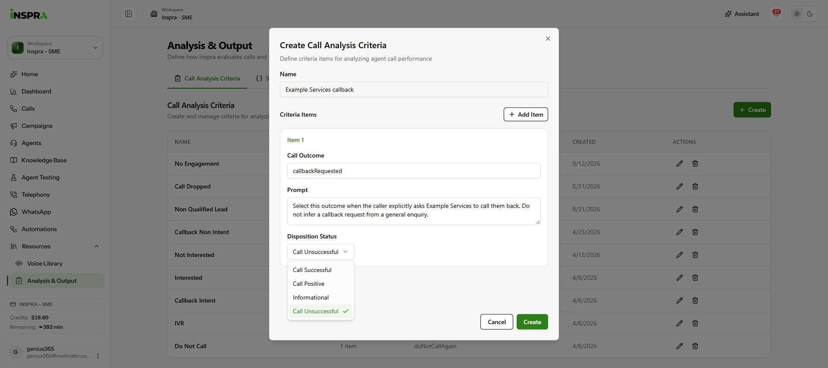The image size is (828, 368).
Task: Open Dashboard from the sidebar
Action: (x=55, y=91)
